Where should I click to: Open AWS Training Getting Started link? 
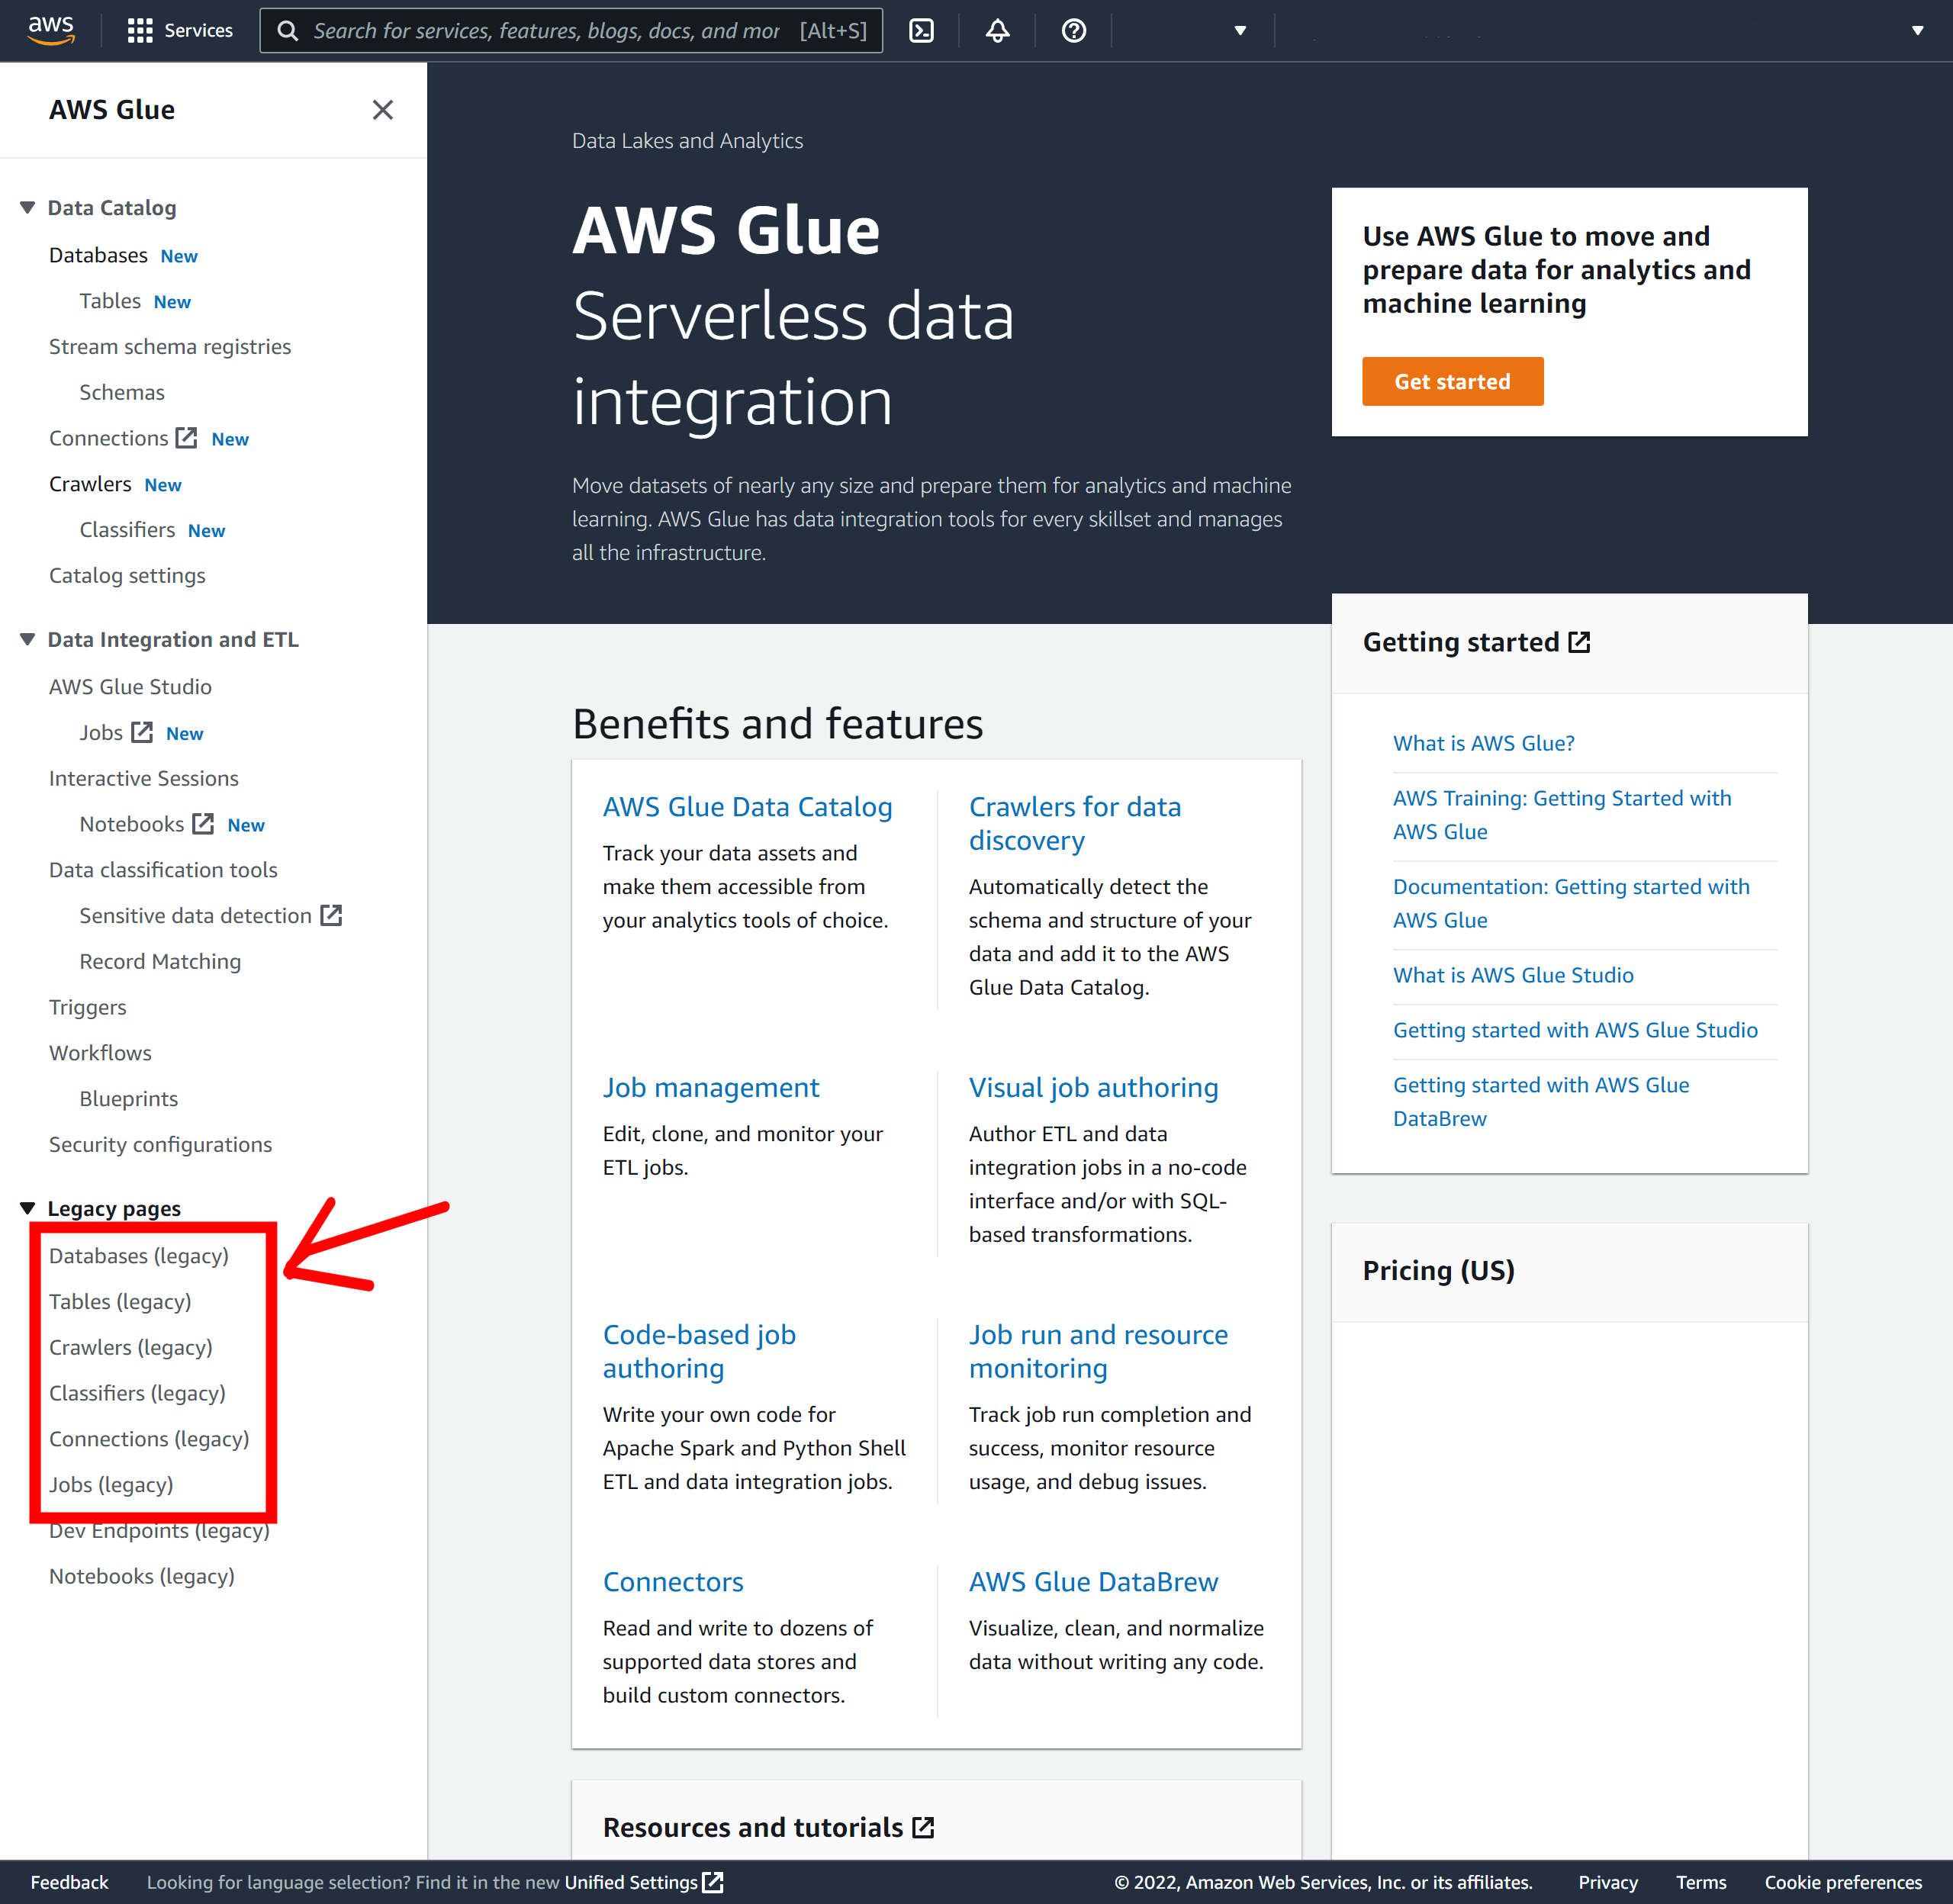point(1562,816)
